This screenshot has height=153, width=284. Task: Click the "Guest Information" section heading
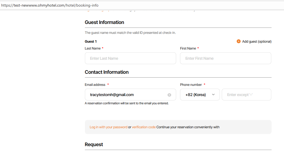[104, 22]
